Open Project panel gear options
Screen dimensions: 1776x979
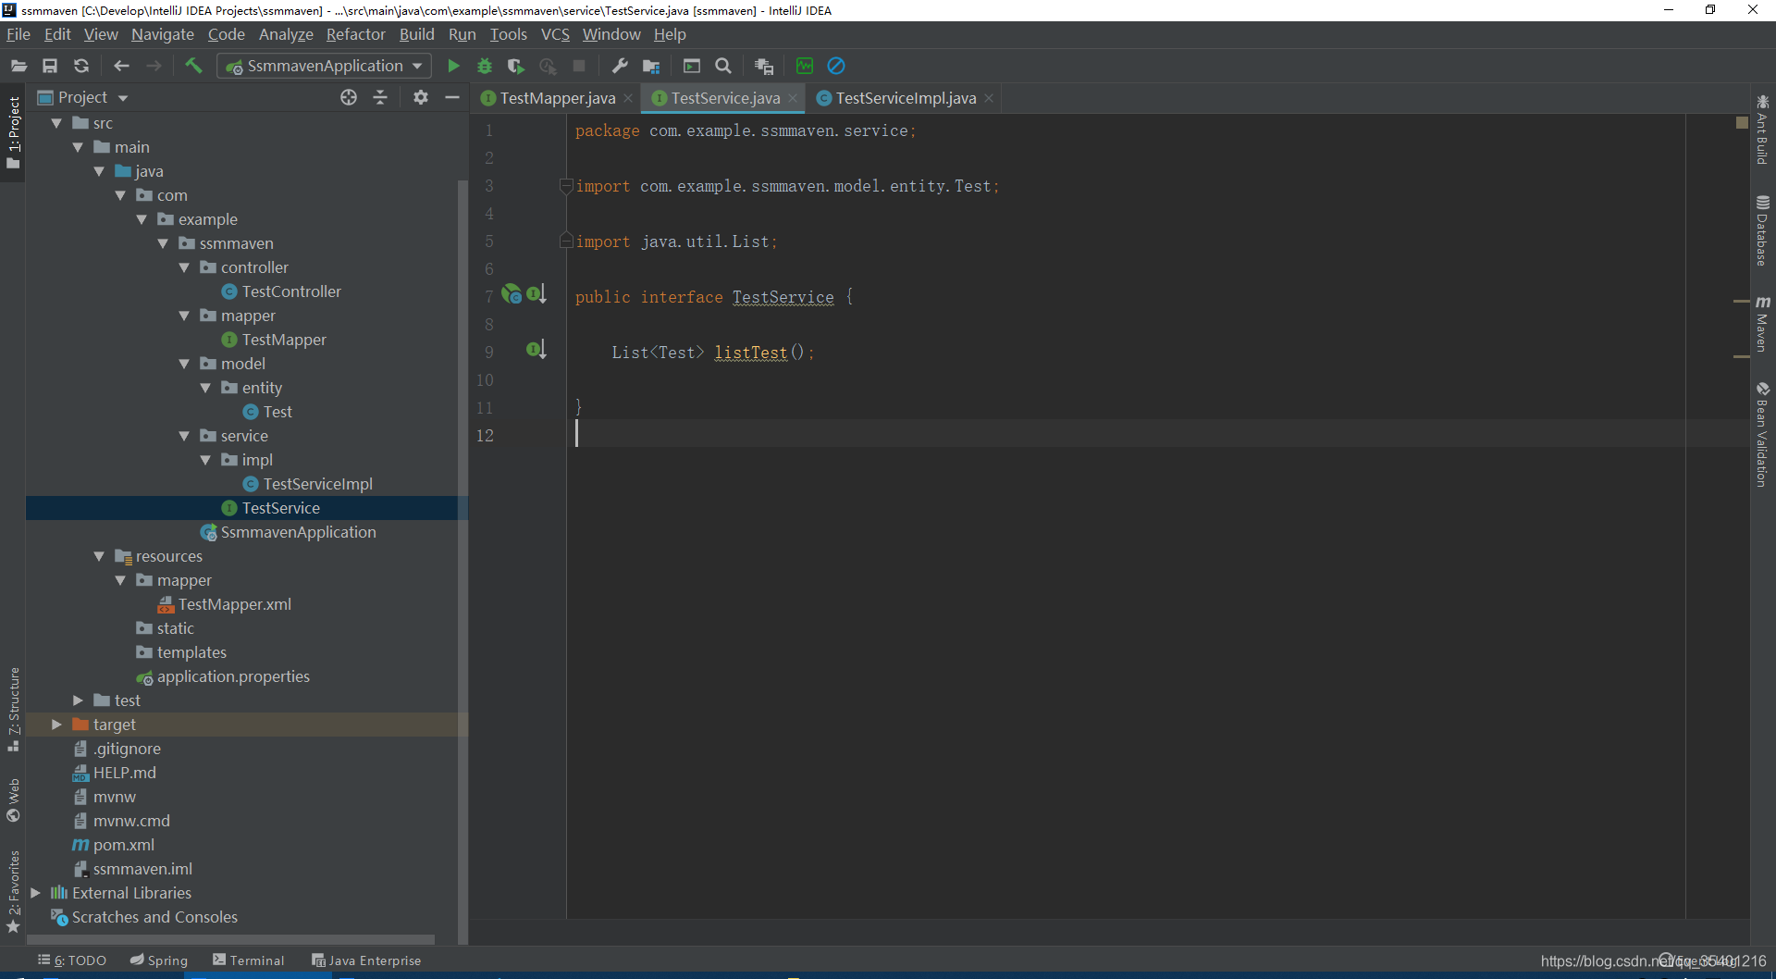pyautogui.click(x=421, y=97)
